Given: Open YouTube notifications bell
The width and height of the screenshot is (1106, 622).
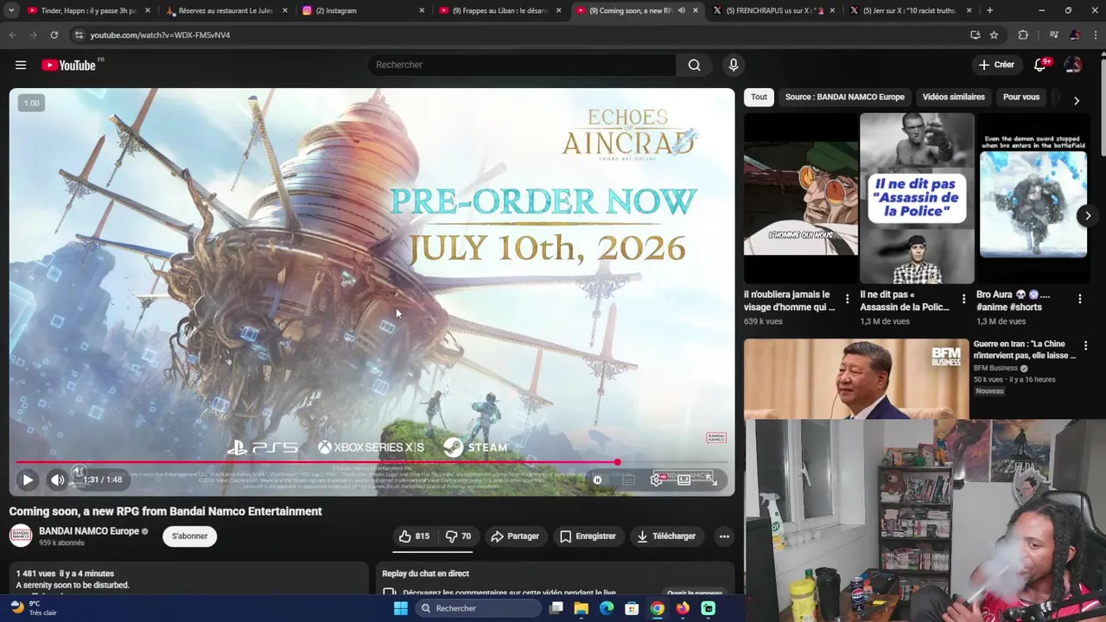Looking at the screenshot, I should tap(1041, 65).
